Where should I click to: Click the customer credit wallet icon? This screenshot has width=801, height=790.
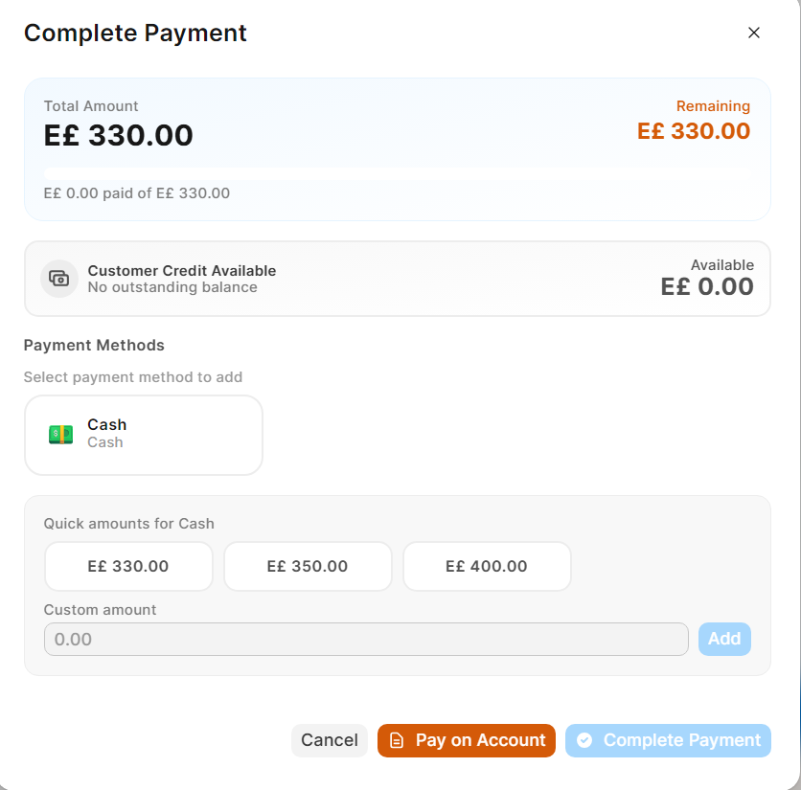point(59,279)
